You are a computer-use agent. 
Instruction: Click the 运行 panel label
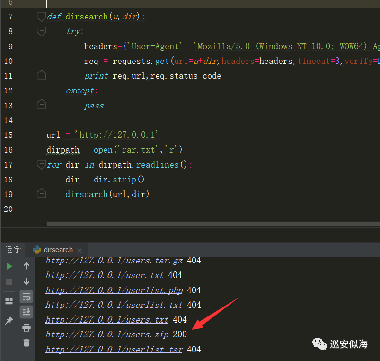(x=13, y=250)
